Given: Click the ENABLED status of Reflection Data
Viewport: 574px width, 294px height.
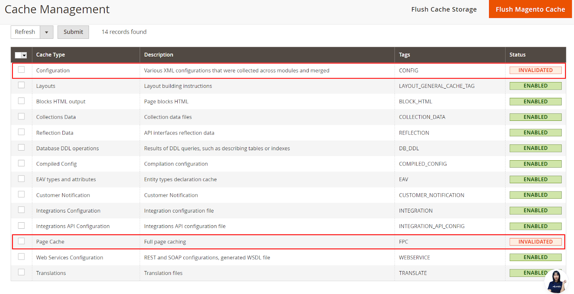Looking at the screenshot, I should coord(536,133).
